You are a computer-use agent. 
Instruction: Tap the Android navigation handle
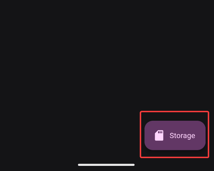106,165
